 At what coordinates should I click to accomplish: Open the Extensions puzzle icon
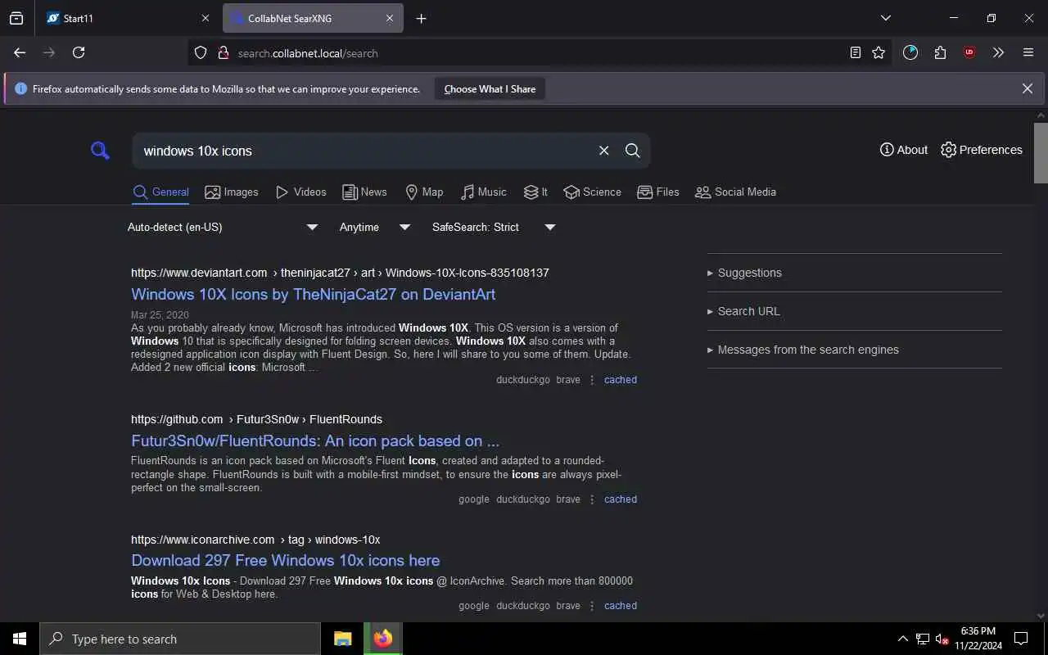pos(940,52)
